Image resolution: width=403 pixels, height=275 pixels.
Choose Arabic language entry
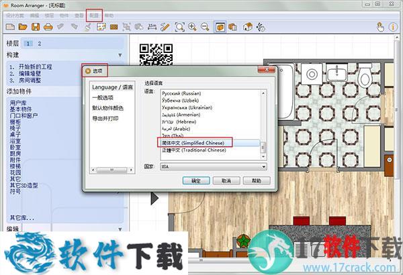176,129
